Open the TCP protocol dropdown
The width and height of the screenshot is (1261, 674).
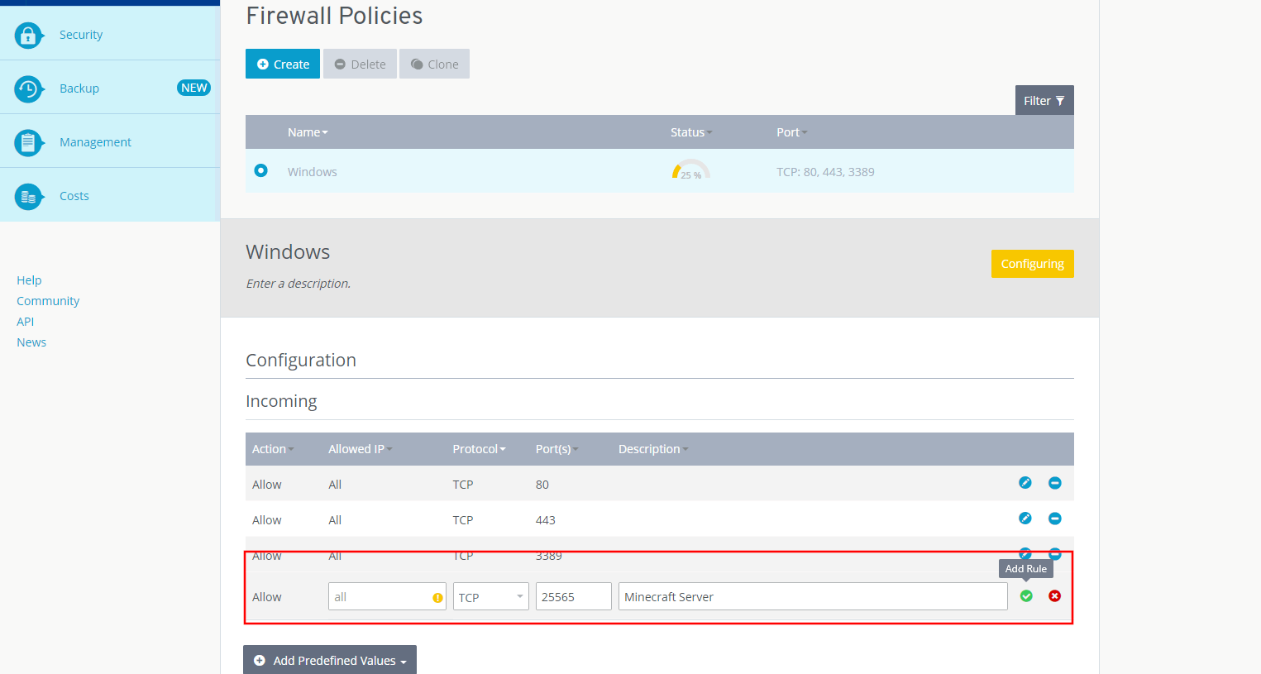[490, 597]
